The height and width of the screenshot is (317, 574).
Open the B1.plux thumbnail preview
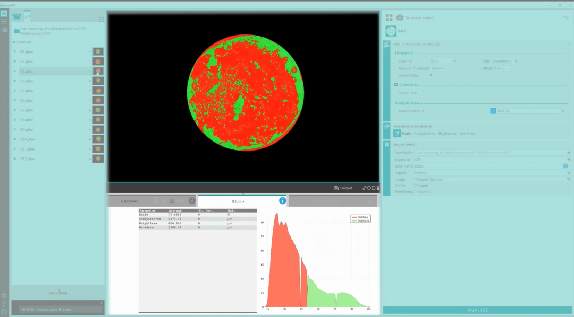pyautogui.click(x=98, y=51)
